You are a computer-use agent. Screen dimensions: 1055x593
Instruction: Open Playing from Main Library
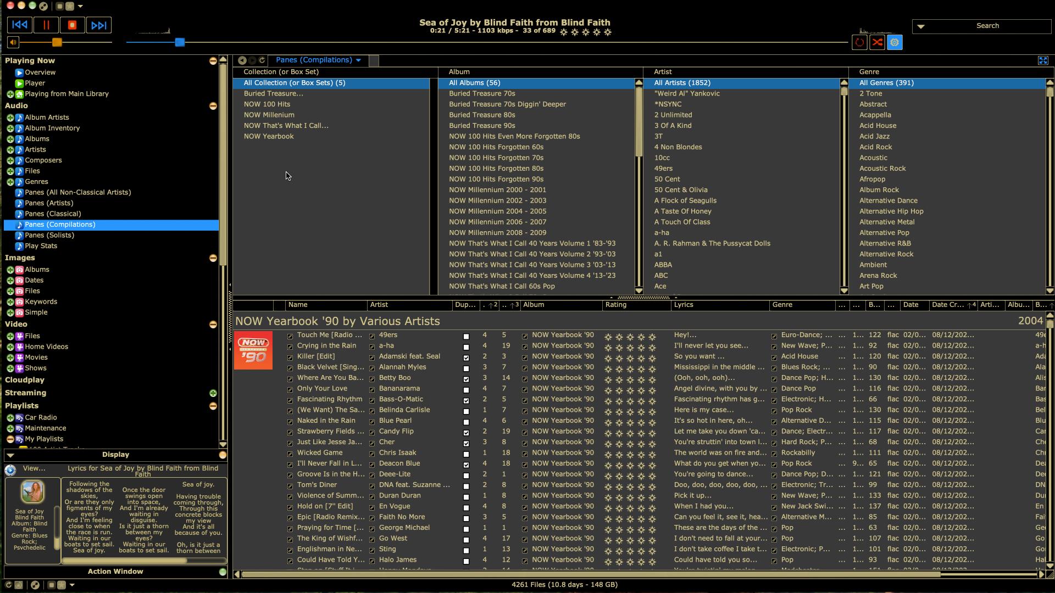66,94
